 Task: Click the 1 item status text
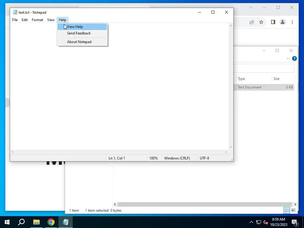point(74,210)
